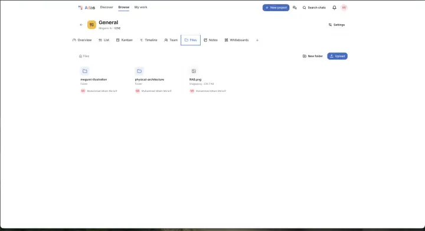Viewport: 425px width, 231px height.
Task: Select the Files tab
Action: click(191, 40)
